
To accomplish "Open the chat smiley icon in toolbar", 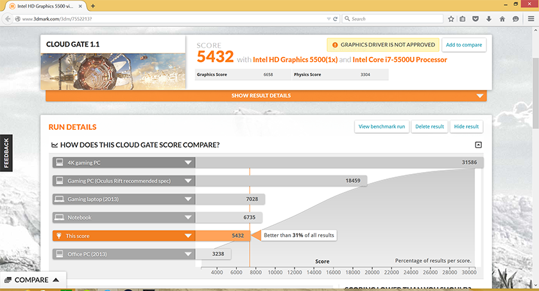I will 516,19.
